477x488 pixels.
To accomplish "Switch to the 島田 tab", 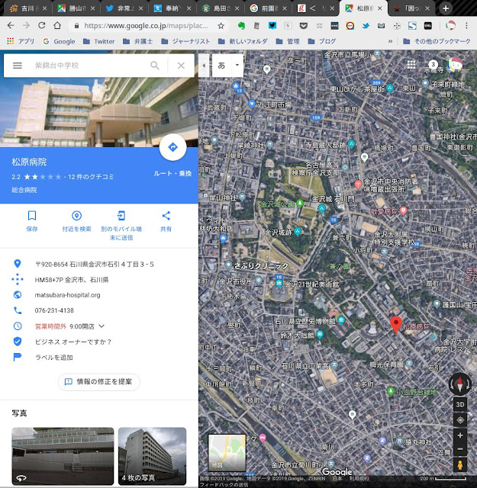I will (220, 8).
